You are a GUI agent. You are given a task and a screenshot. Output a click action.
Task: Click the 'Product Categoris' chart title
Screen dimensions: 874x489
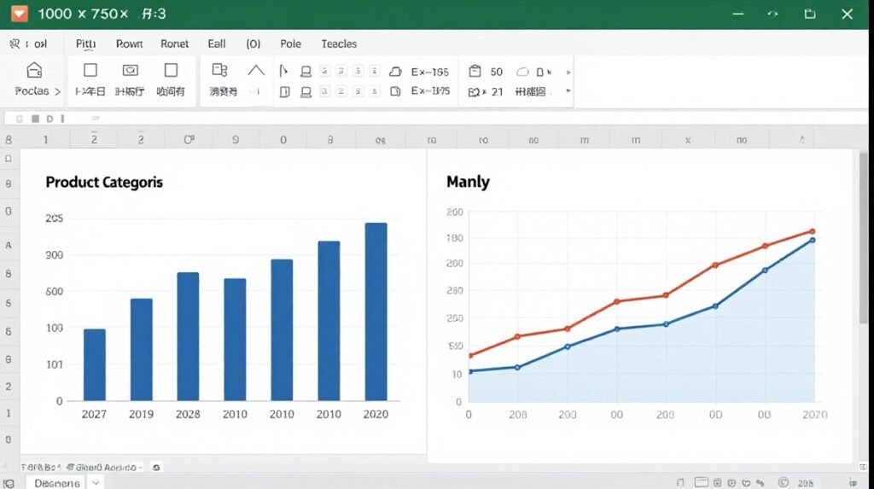(x=104, y=183)
